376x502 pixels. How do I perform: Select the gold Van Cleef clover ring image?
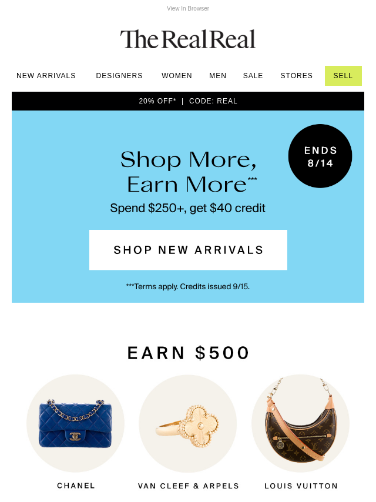point(188,423)
